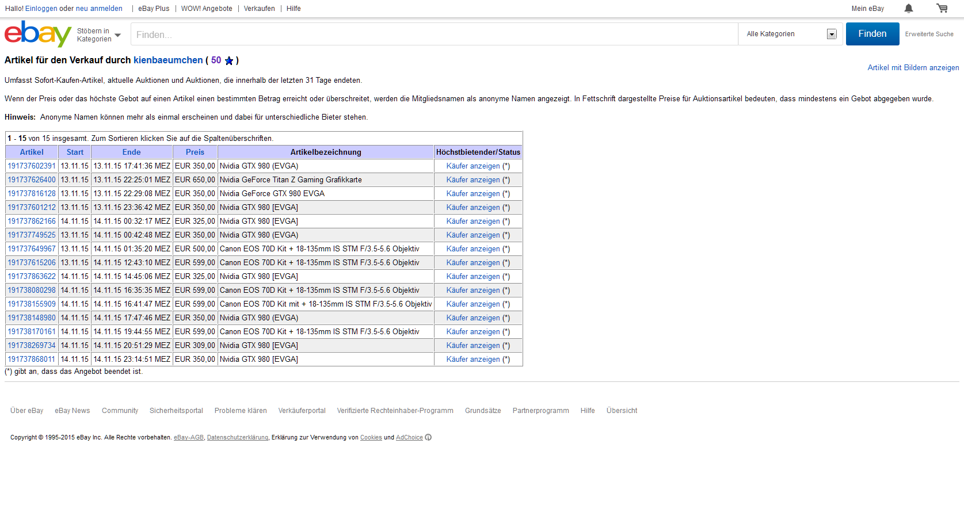The image size is (964, 520).
Task: Click the Finden search button
Action: pos(872,34)
